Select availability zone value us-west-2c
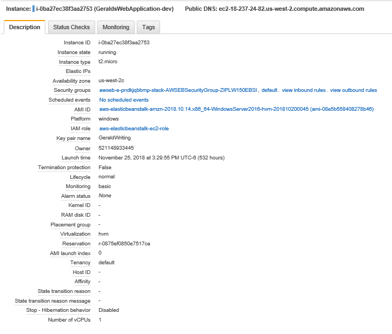The image size is (392, 334). point(111,81)
